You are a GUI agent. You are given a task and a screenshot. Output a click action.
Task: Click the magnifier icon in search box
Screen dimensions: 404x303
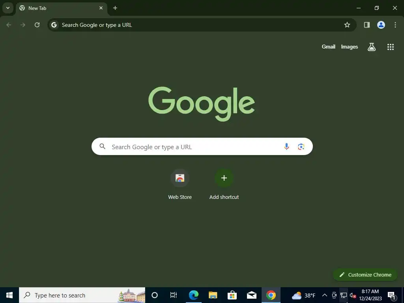(103, 146)
